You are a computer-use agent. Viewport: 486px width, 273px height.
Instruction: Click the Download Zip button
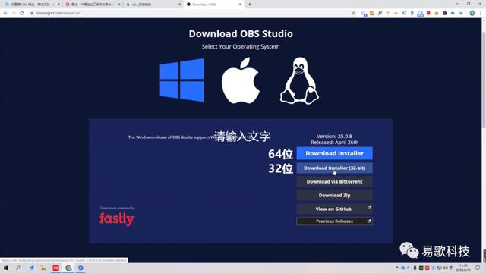tap(334, 196)
